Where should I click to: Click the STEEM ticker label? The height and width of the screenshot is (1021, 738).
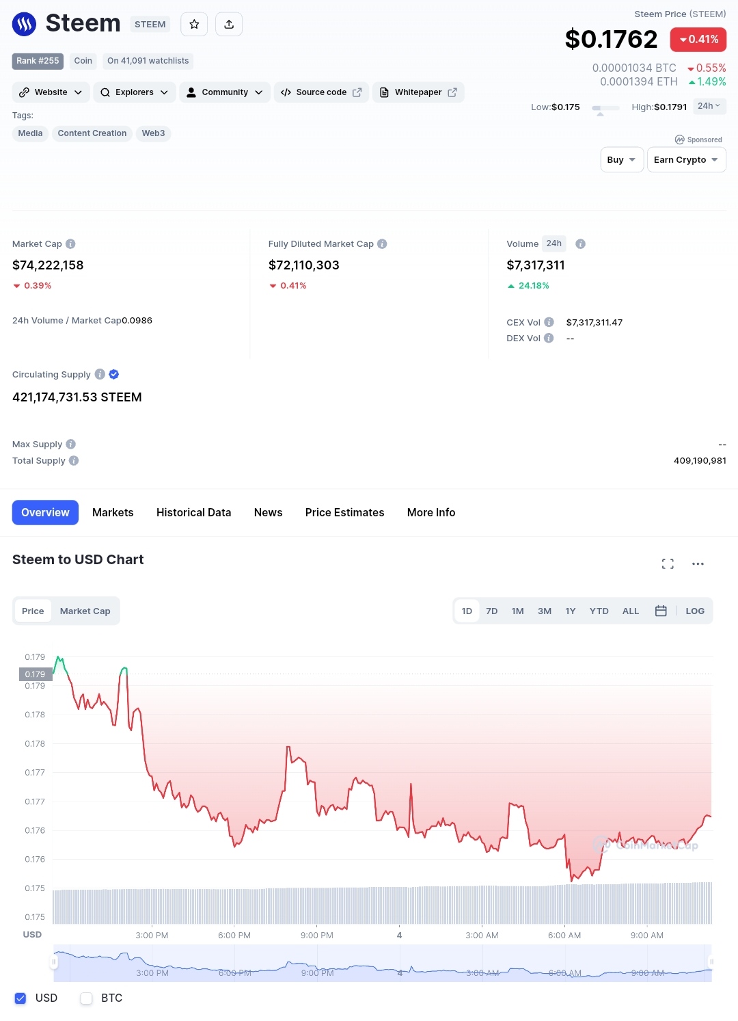click(x=150, y=25)
